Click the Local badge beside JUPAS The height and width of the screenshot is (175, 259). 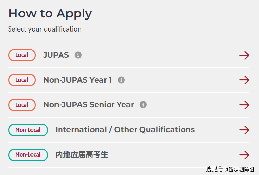pyautogui.click(x=22, y=55)
